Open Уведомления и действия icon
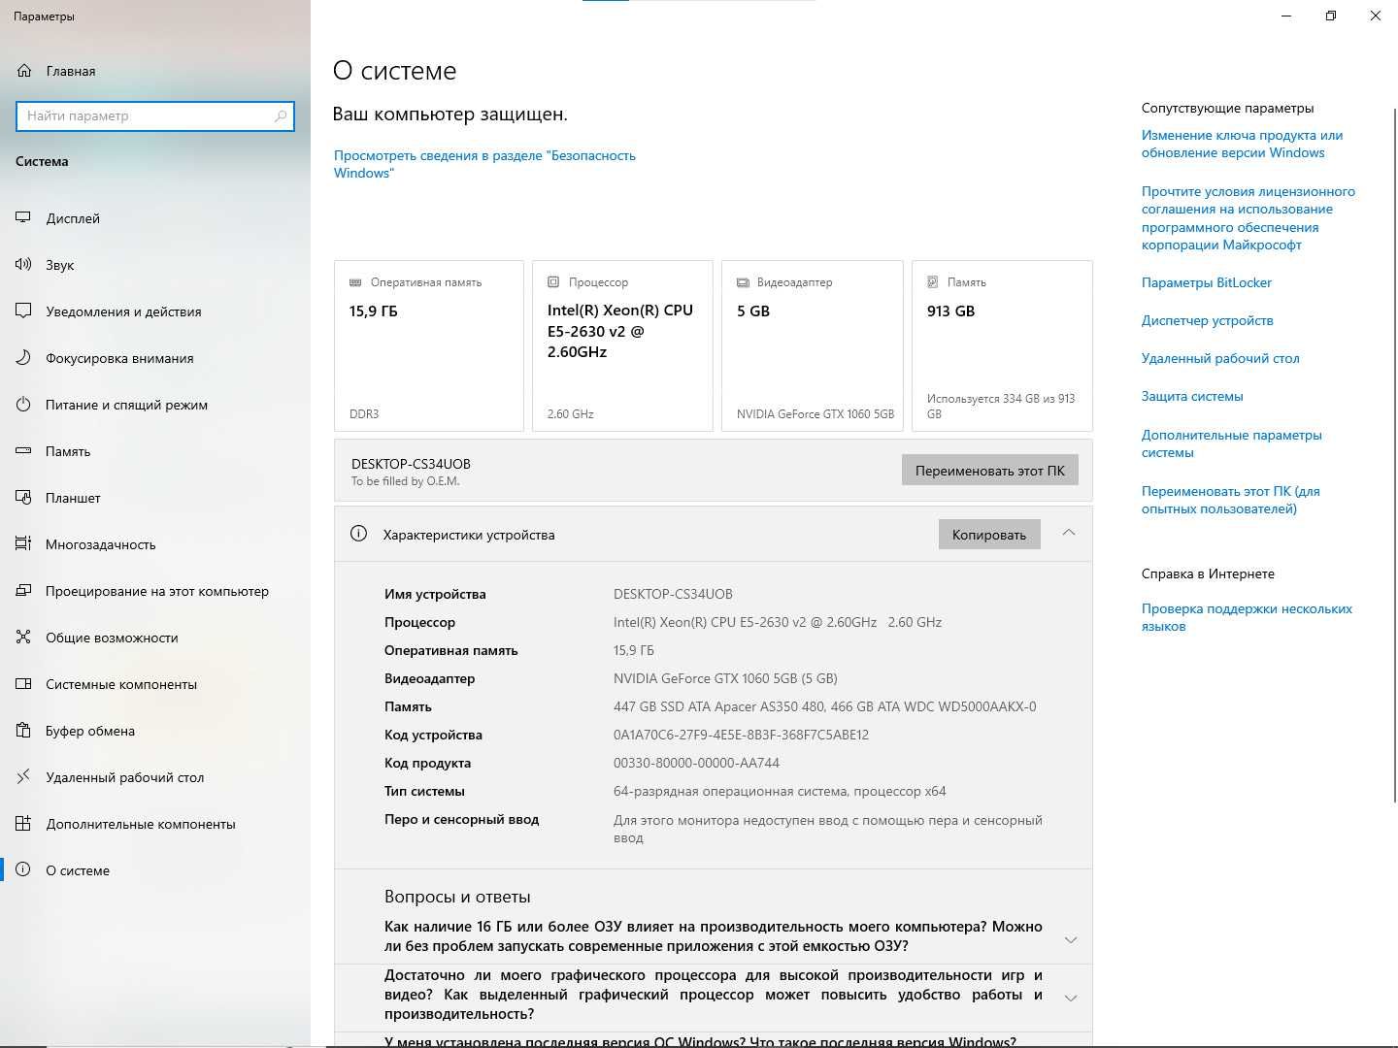The image size is (1398, 1048). click(23, 311)
